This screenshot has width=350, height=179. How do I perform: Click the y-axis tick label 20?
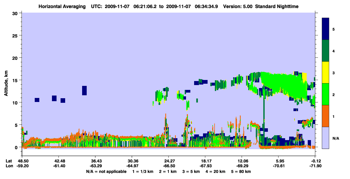(16, 58)
